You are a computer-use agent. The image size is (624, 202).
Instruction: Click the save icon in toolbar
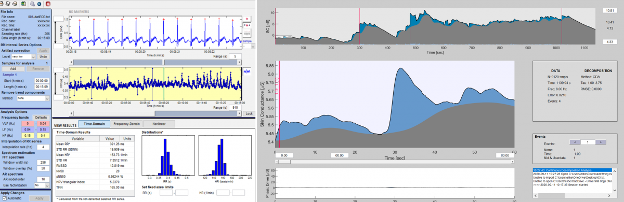[8, 3]
